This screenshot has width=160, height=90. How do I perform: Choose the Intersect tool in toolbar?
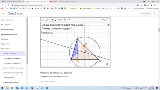click(x=52, y=20)
